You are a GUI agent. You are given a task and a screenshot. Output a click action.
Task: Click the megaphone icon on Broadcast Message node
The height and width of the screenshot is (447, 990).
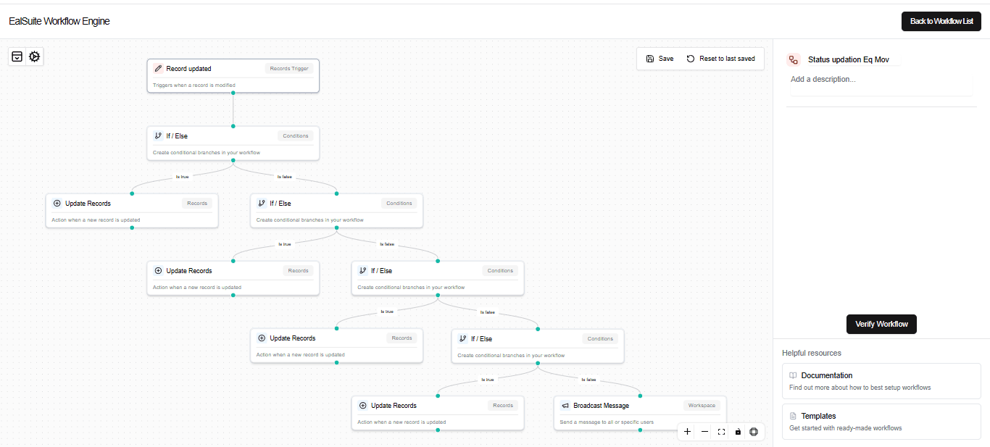pyautogui.click(x=565, y=406)
